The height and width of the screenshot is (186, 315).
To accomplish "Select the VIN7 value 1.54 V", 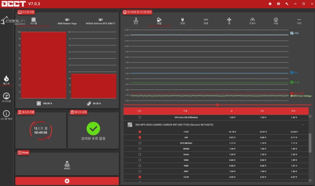I will point(232,171).
